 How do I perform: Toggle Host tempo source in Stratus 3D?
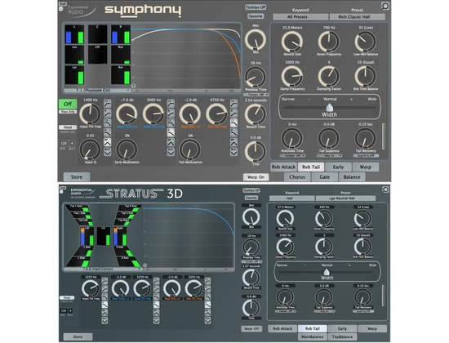click(x=67, y=298)
